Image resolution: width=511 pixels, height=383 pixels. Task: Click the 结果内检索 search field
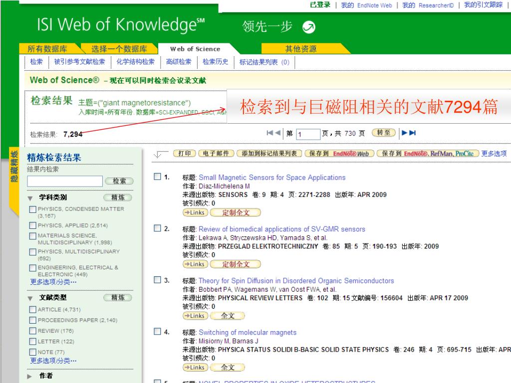point(65,181)
